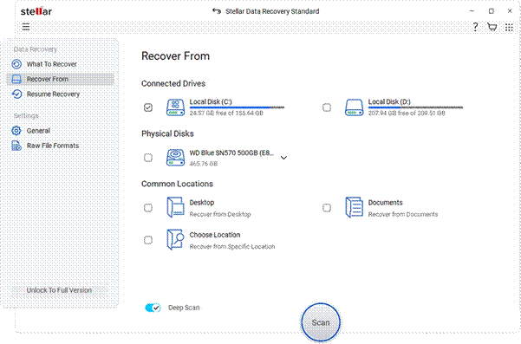The height and width of the screenshot is (344, 521).
Task: Select Recover From in sidebar
Action: (x=60, y=79)
